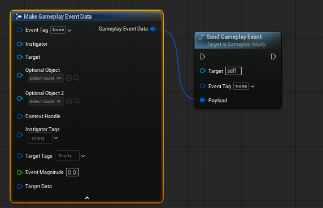Open Select Asset dropdown under Optional Object
Screen dimensions: 323x208
[46, 78]
